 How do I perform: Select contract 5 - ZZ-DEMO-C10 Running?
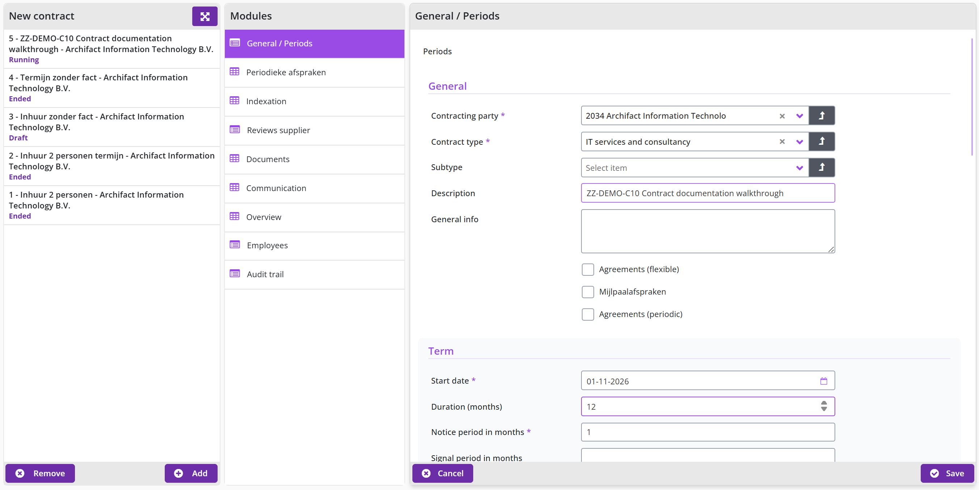112,48
